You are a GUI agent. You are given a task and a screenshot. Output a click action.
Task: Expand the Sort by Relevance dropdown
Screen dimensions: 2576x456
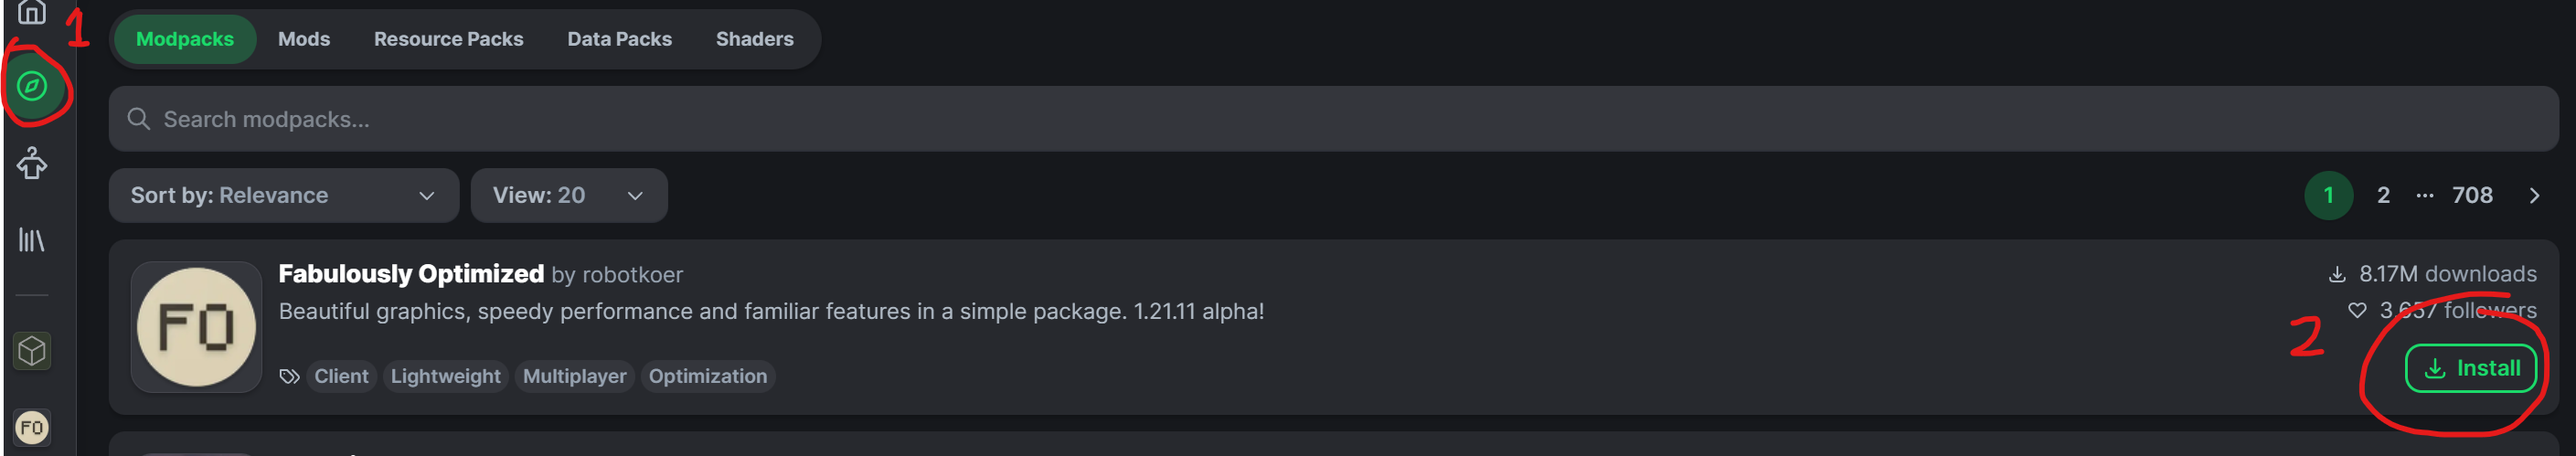click(x=283, y=195)
